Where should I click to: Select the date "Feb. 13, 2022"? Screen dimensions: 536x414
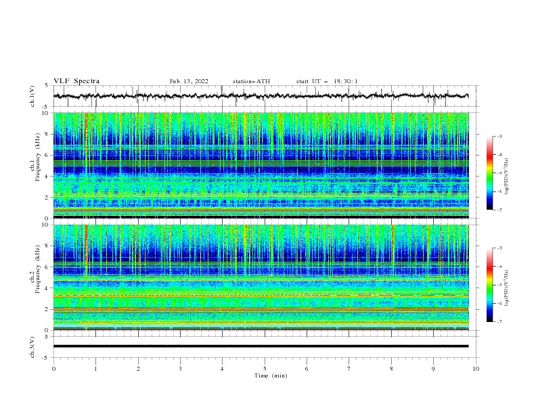[x=189, y=81]
